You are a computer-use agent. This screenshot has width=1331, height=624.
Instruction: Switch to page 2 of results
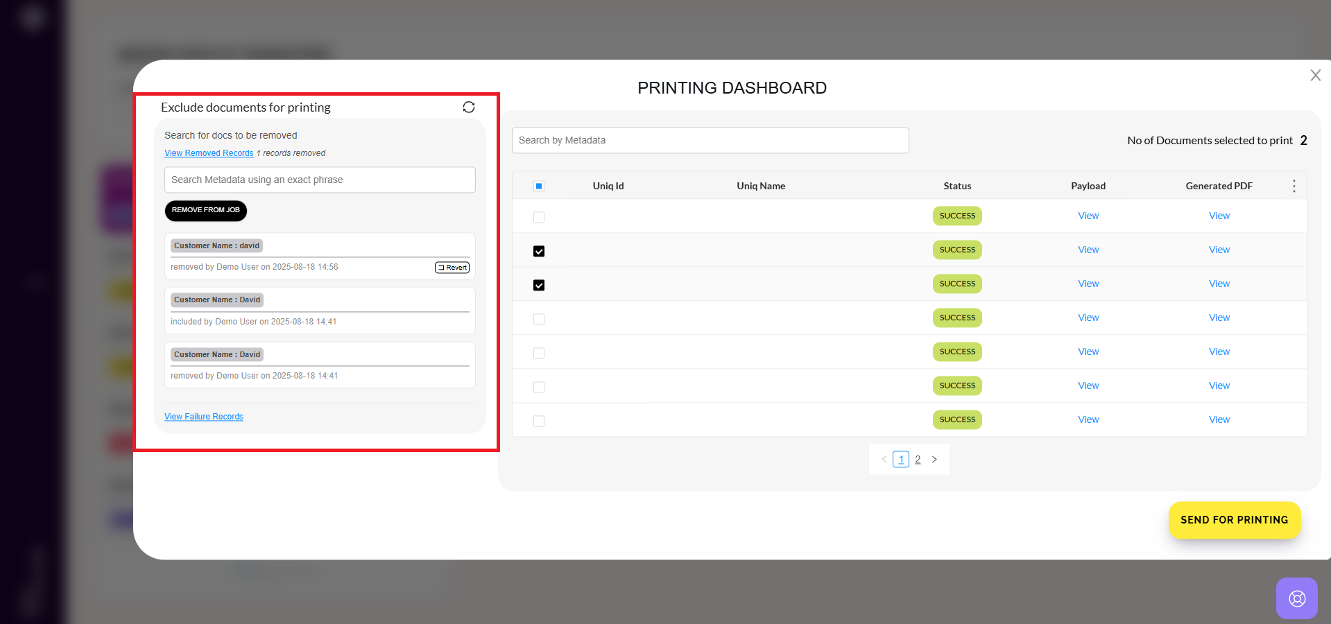(918, 459)
